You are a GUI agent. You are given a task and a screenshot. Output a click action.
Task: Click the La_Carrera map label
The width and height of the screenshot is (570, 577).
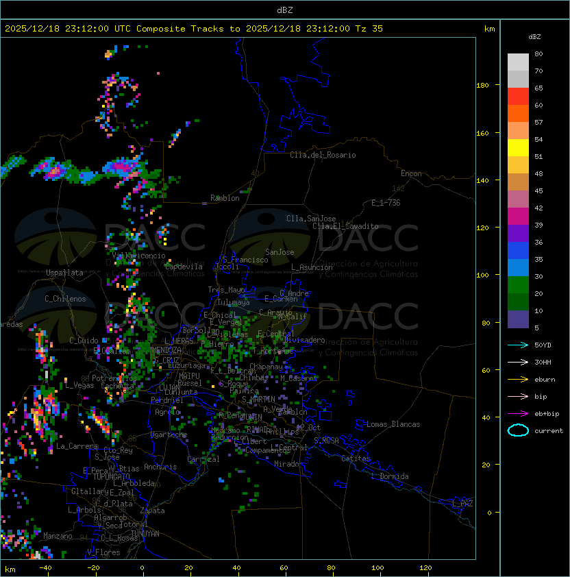click(77, 446)
